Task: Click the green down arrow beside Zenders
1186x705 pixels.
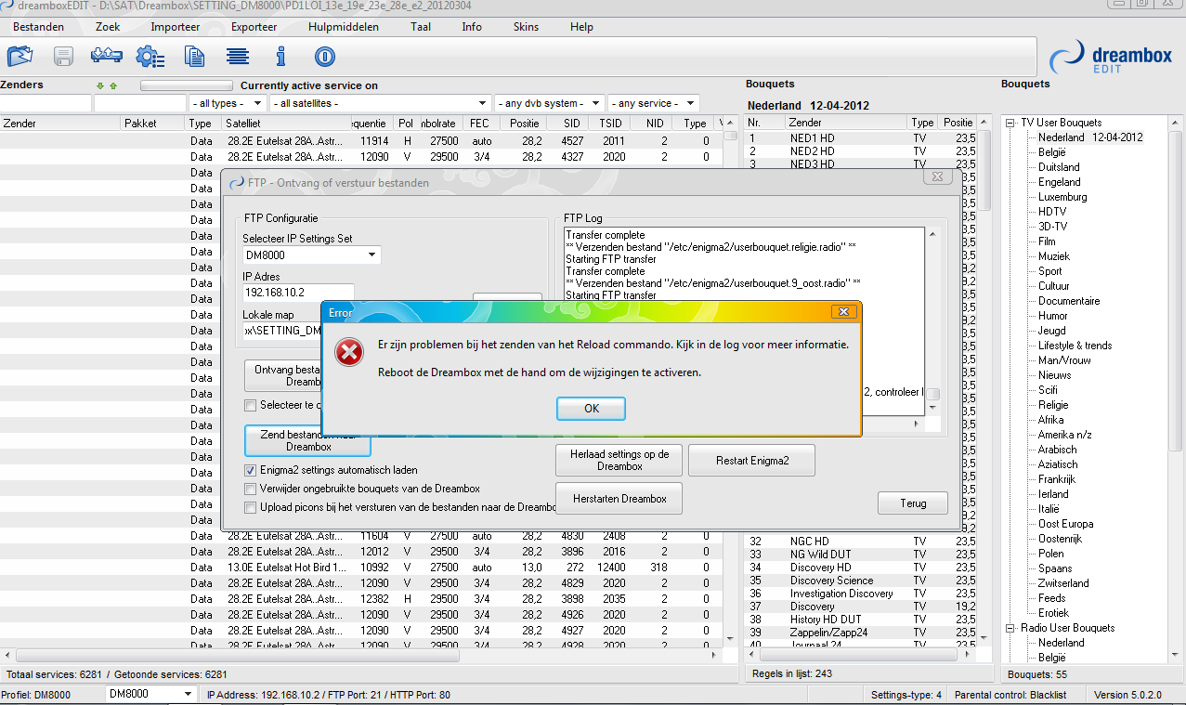Action: click(x=100, y=85)
